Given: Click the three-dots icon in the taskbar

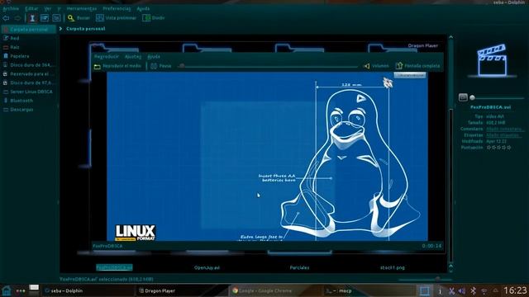Looking at the screenshot, I should [20, 291].
